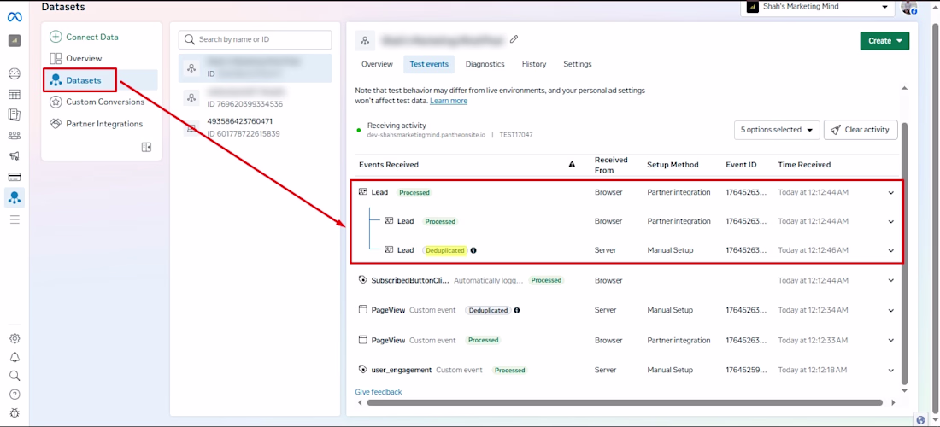This screenshot has width=940, height=427.
Task: Expand PageView Browser row at 12:12:33 chevron
Action: point(890,340)
